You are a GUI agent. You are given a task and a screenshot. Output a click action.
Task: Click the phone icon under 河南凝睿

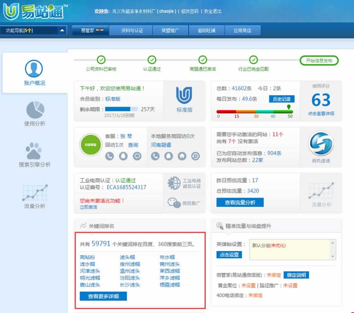point(156,155)
